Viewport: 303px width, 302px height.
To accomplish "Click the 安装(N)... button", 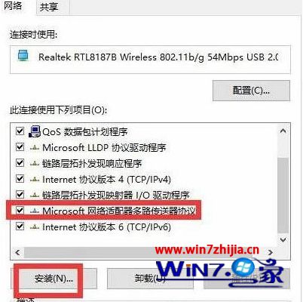I will tap(54, 279).
